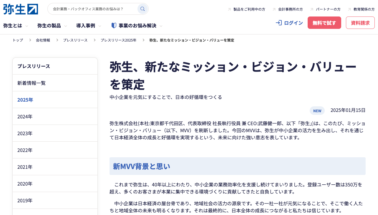The image size is (378, 215).
Task: Select 2022年 in the sidebar
Action: pyautogui.click(x=55, y=150)
